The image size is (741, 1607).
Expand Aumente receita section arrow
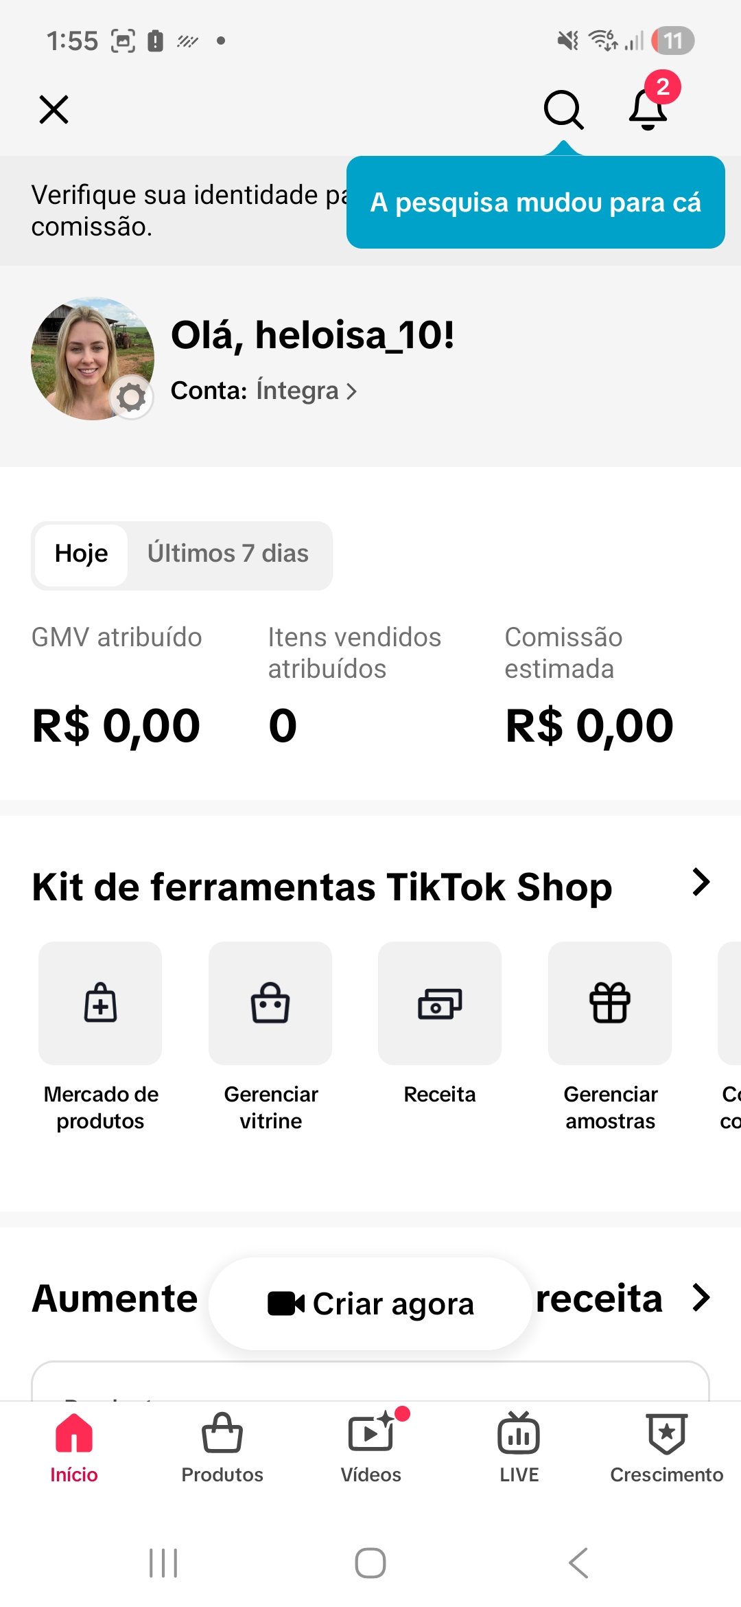[x=701, y=1297]
